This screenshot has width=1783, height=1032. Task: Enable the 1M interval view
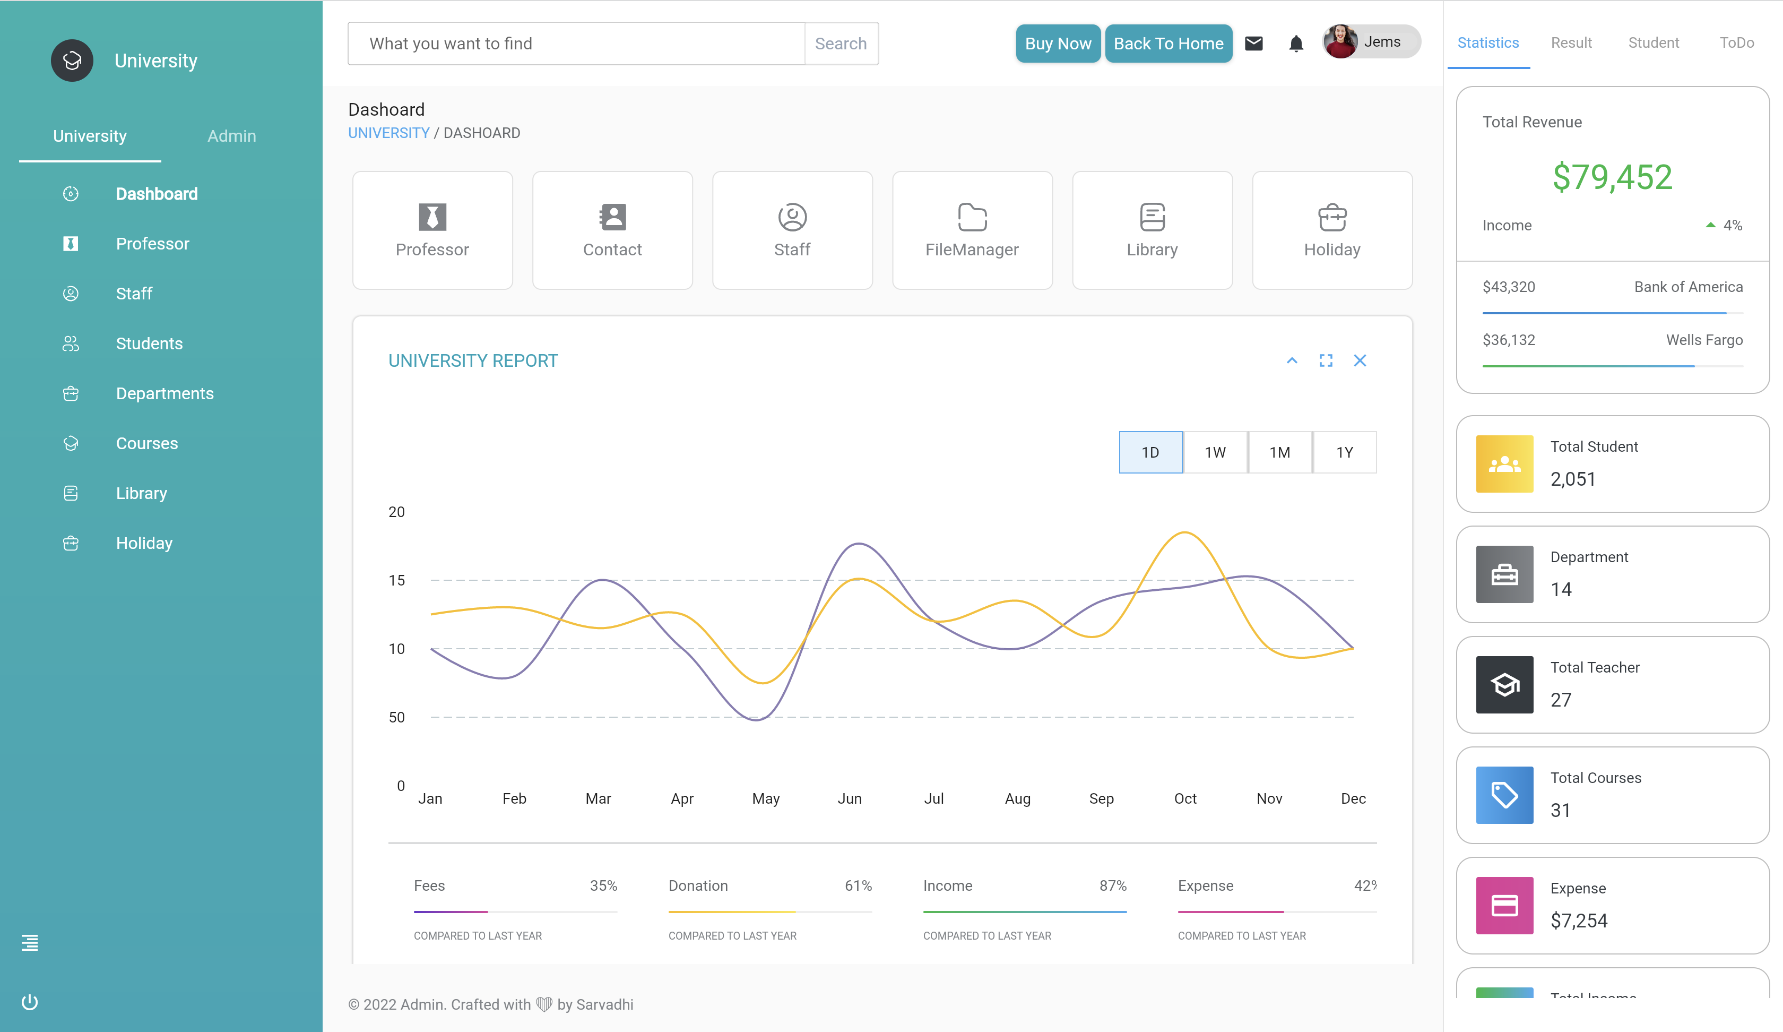1280,452
